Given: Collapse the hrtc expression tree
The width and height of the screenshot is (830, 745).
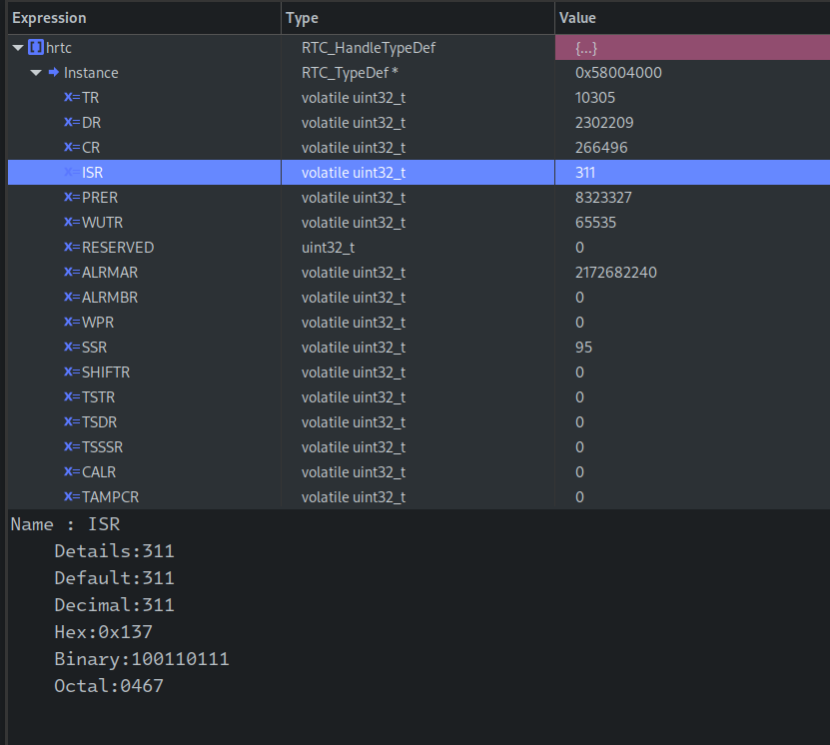Looking at the screenshot, I should (x=16, y=47).
